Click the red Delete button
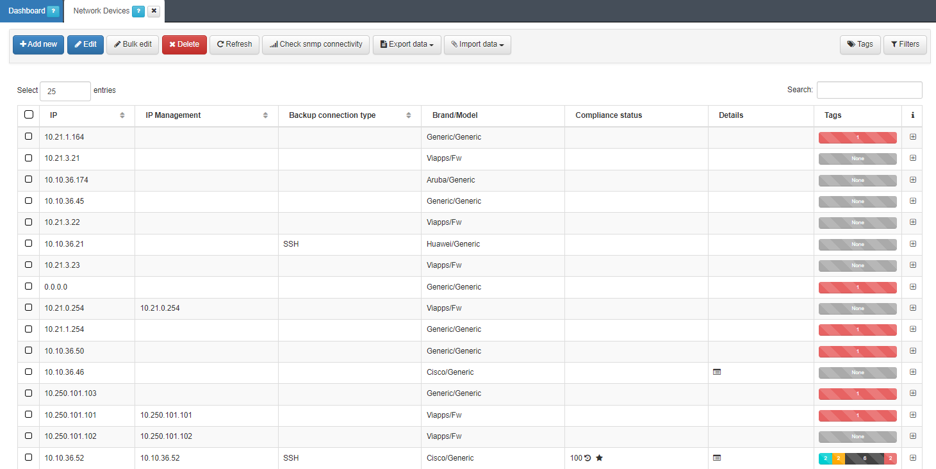 (185, 45)
